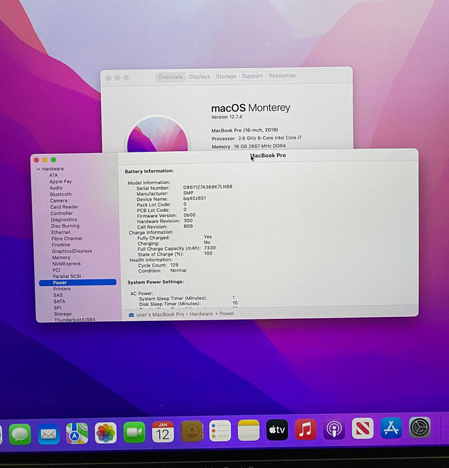Image resolution: width=449 pixels, height=468 pixels.
Task: Click battery serial number D861127A368K7LNB8
Action: pyautogui.click(x=208, y=187)
